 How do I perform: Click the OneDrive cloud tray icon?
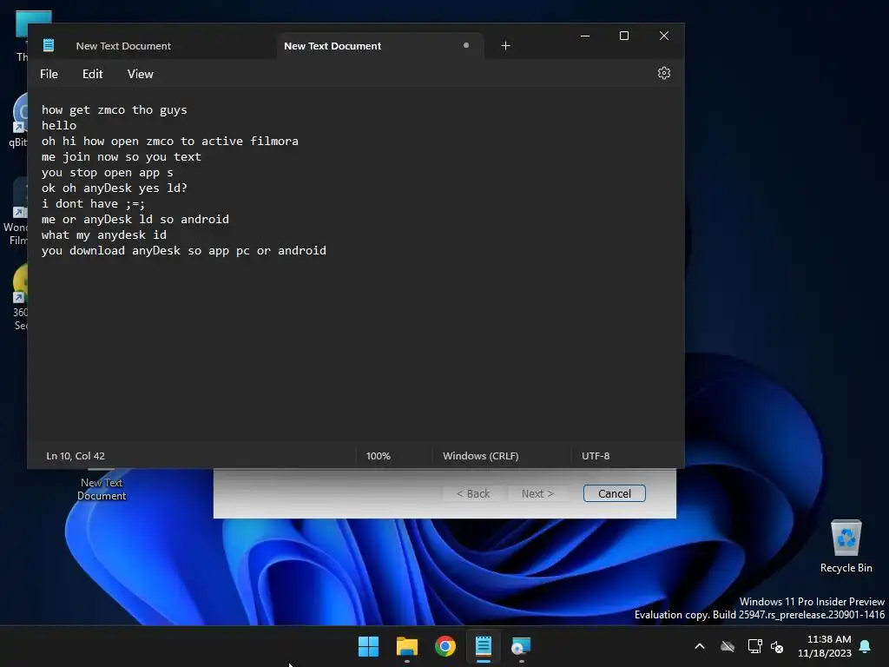(x=728, y=646)
